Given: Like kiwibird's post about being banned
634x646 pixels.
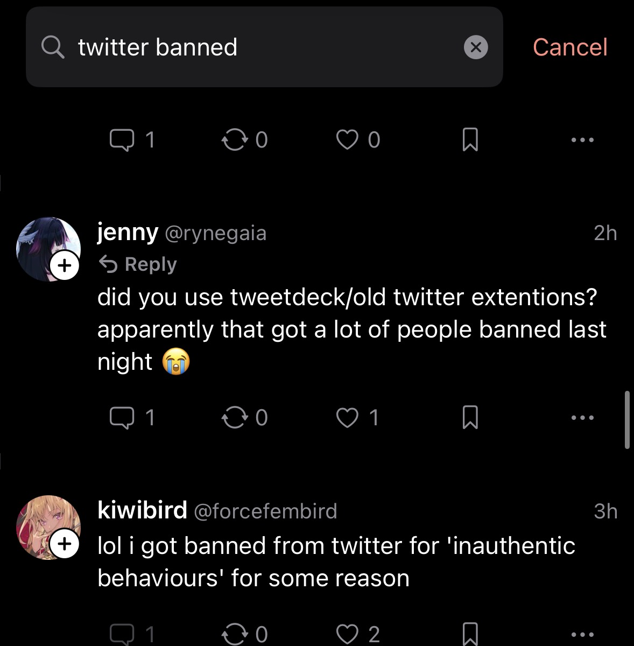Looking at the screenshot, I should click(x=347, y=634).
